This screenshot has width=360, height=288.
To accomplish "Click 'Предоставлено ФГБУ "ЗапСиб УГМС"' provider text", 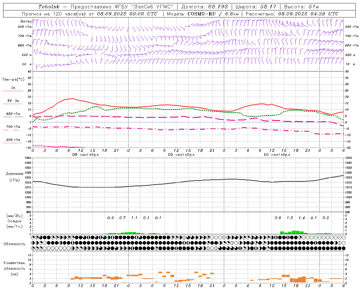I will [122, 7].
